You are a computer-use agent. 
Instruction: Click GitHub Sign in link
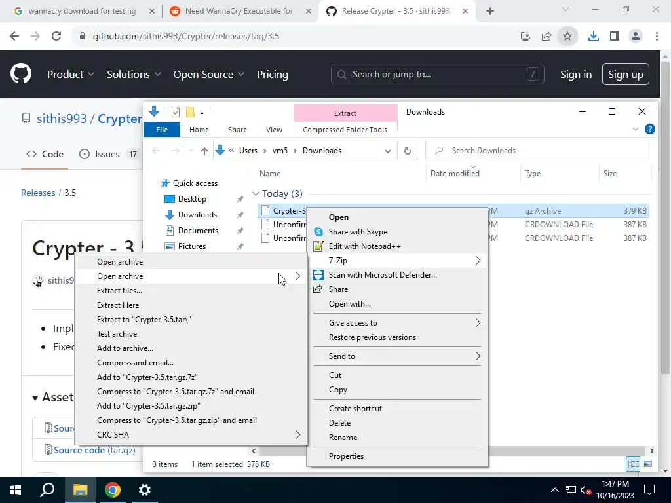click(576, 75)
